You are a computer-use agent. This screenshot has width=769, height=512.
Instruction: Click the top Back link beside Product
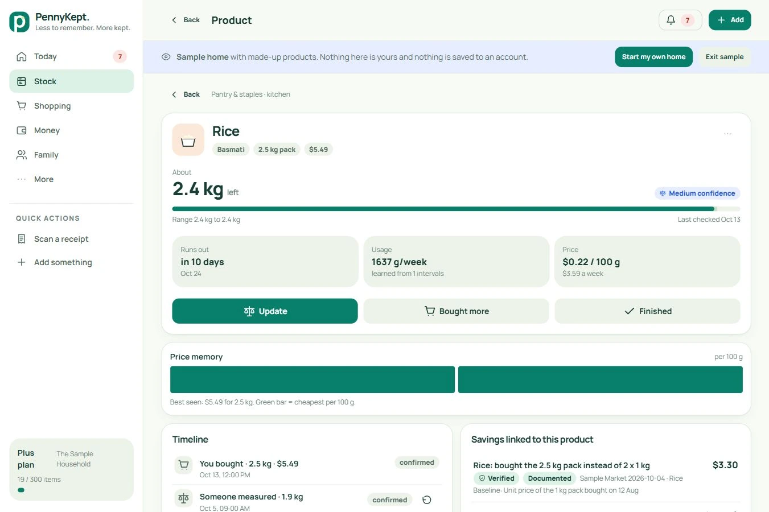(x=186, y=20)
